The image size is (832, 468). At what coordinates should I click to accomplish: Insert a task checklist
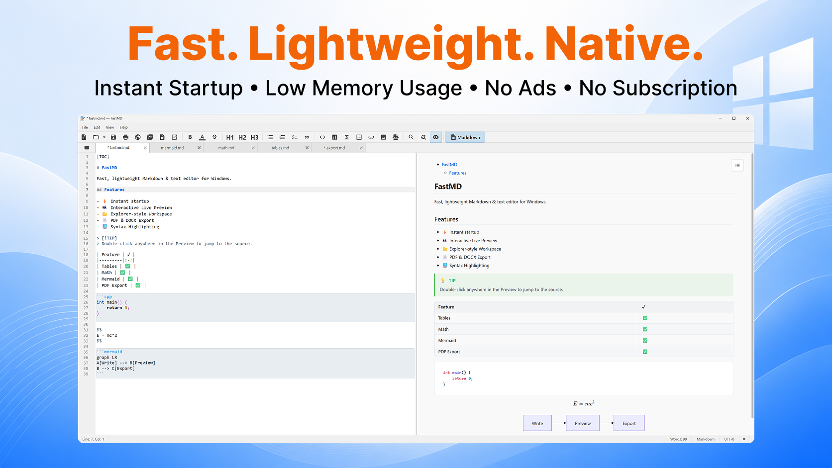295,137
